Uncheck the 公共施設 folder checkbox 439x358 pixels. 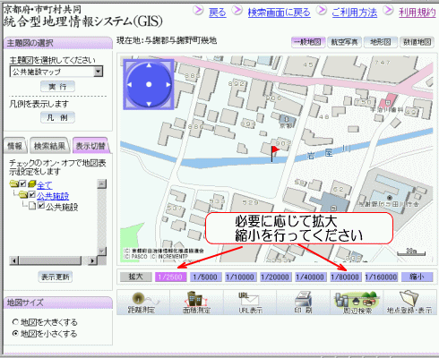click(x=32, y=195)
